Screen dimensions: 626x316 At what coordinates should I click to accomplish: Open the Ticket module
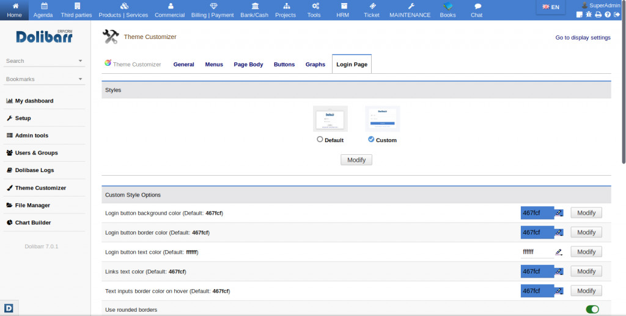coord(371,10)
